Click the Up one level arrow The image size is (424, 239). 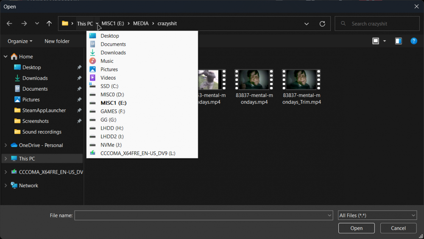[x=49, y=24]
